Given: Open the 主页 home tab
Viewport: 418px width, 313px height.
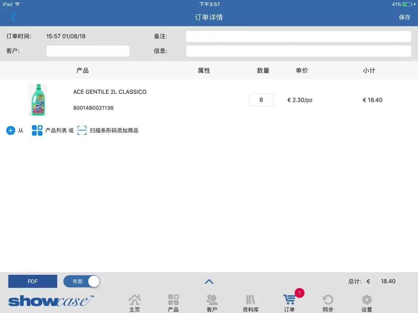Looking at the screenshot, I should click(135, 303).
